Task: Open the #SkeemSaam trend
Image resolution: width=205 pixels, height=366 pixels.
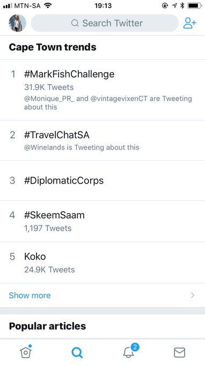Action: 102,221
